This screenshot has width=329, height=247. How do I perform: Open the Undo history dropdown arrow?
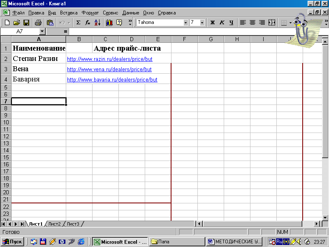click(x=69, y=23)
